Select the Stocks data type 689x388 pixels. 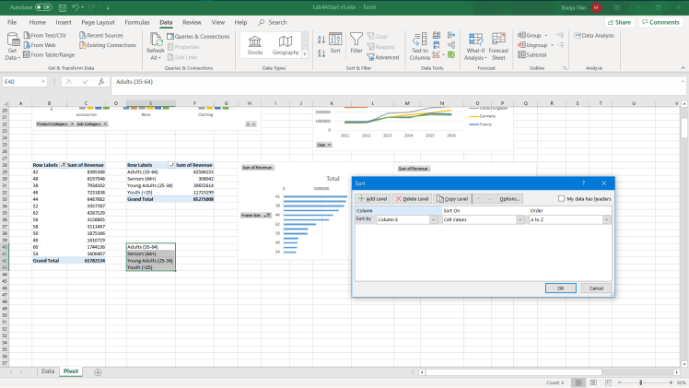tap(255, 44)
